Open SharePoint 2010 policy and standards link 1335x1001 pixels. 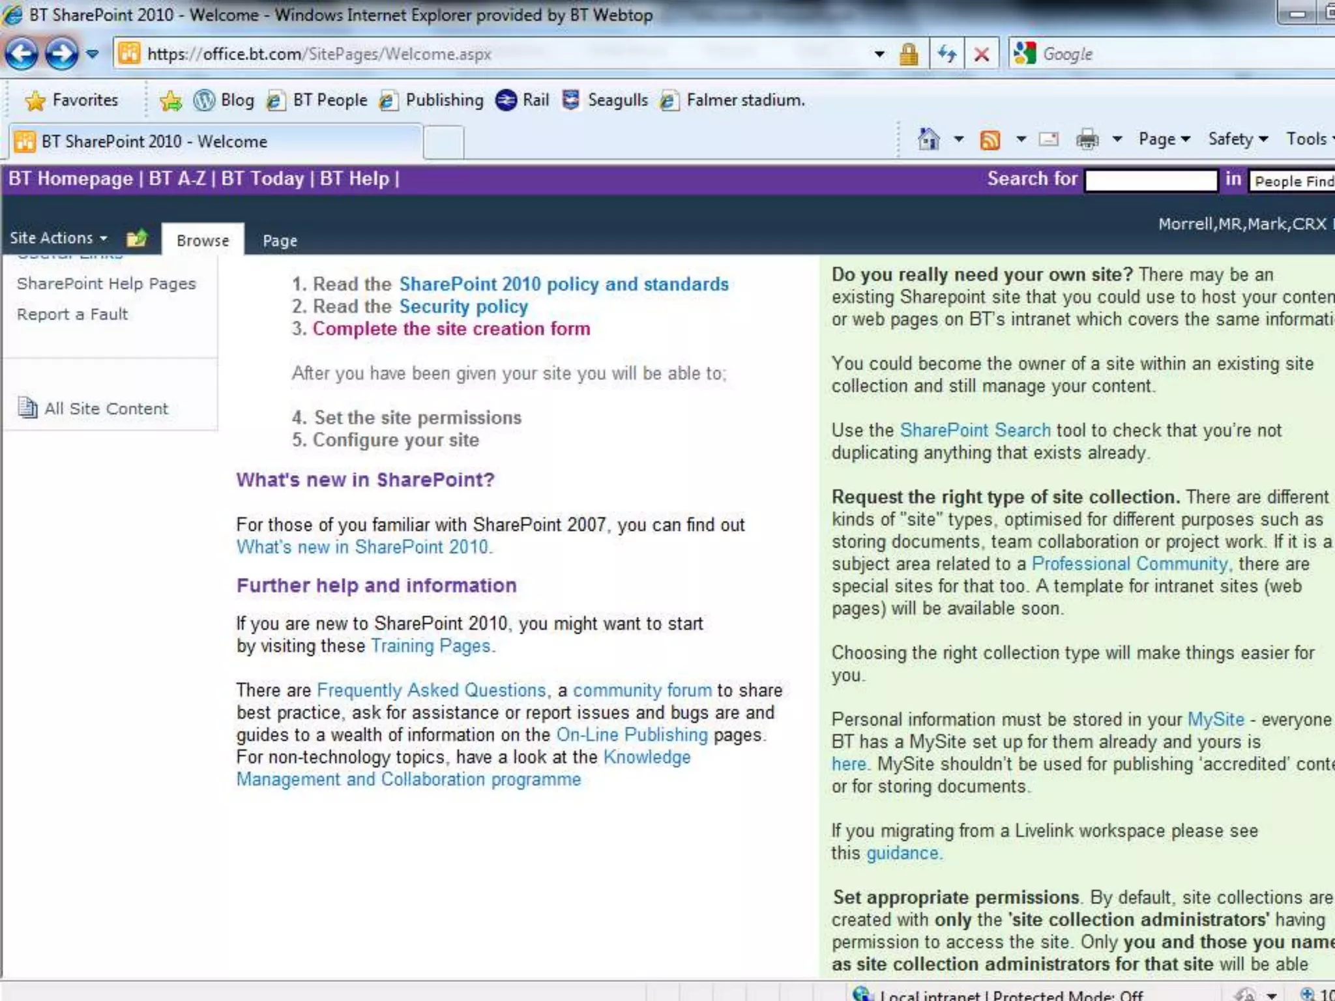tap(564, 284)
